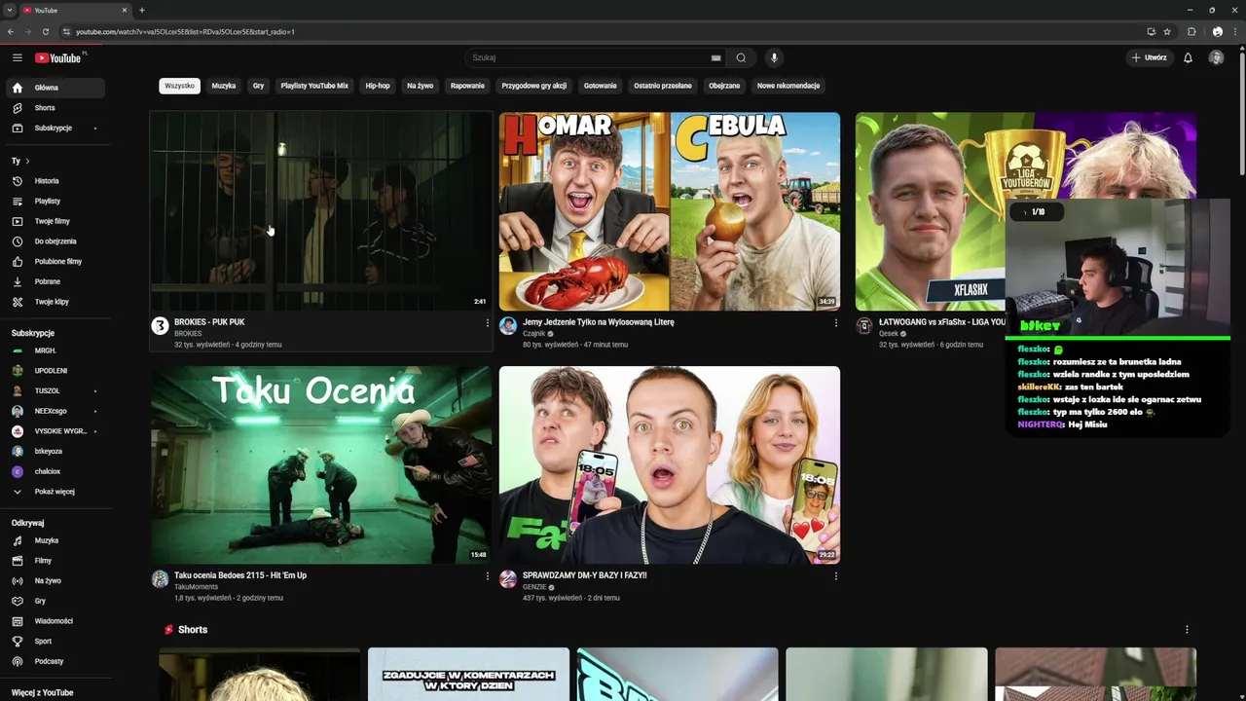Open new browser tab with plus
The width and height of the screenshot is (1246, 701).
[142, 10]
